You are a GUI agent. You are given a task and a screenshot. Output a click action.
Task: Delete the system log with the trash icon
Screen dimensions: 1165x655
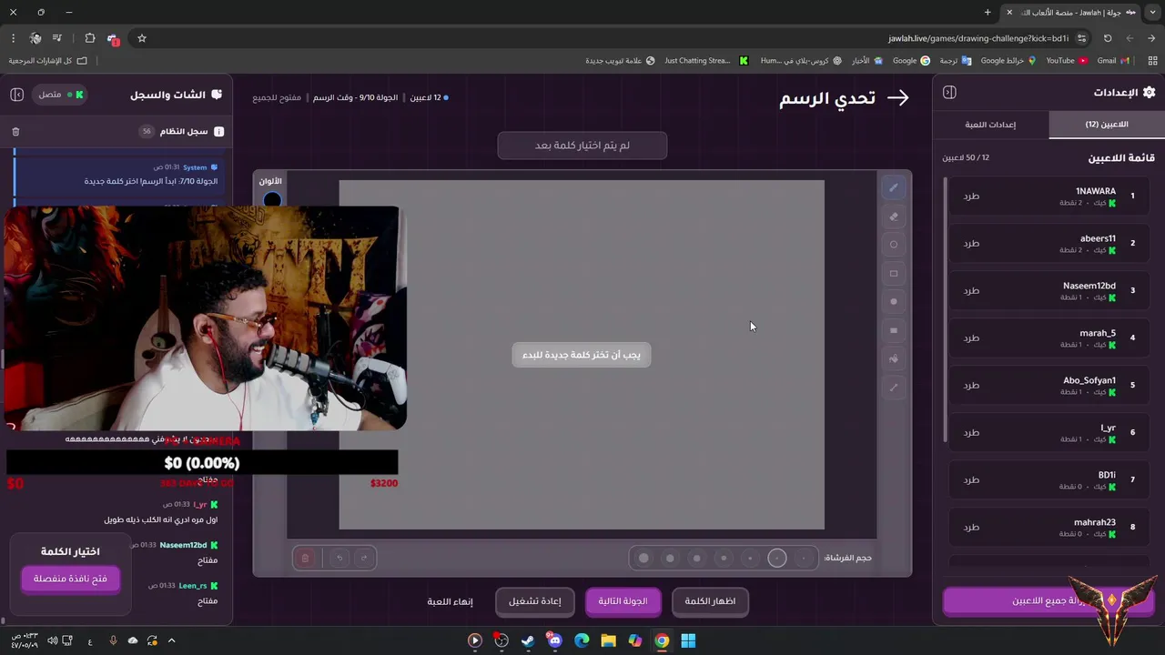coord(15,132)
